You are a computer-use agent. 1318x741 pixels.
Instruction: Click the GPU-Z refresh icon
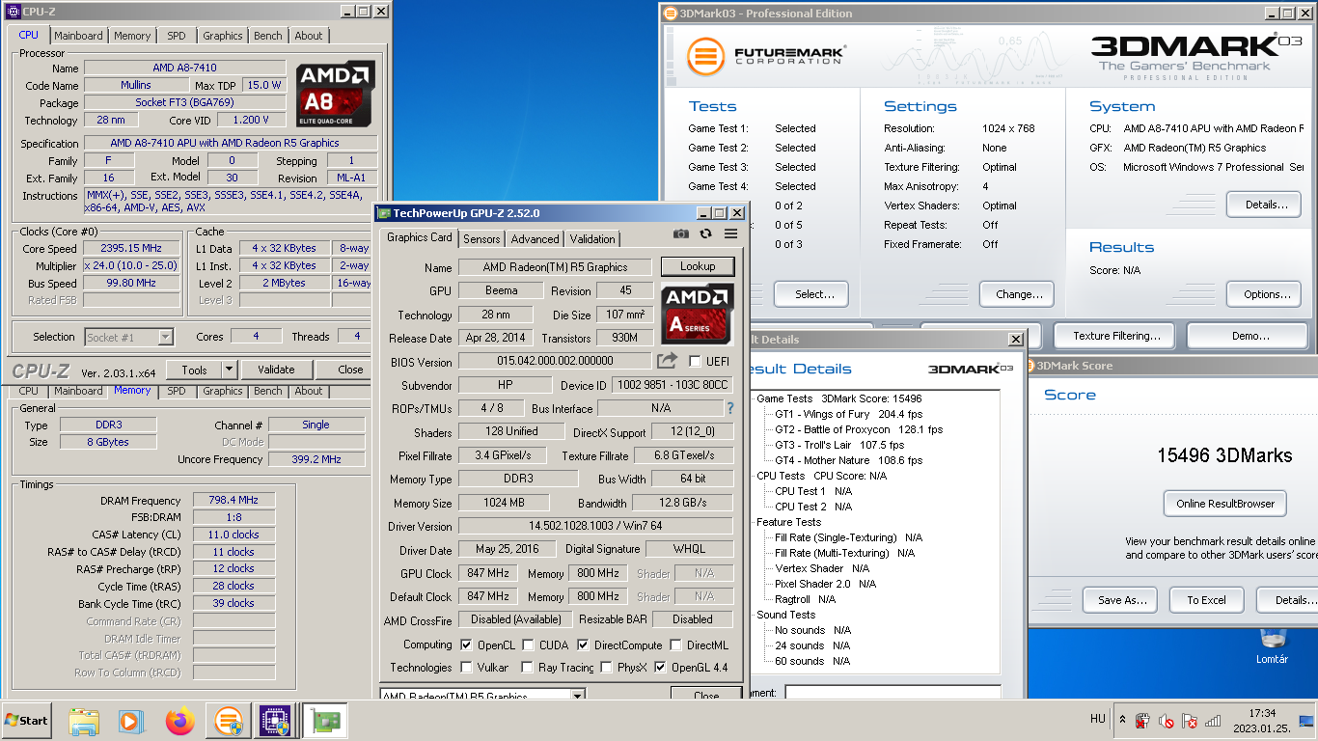pos(706,233)
